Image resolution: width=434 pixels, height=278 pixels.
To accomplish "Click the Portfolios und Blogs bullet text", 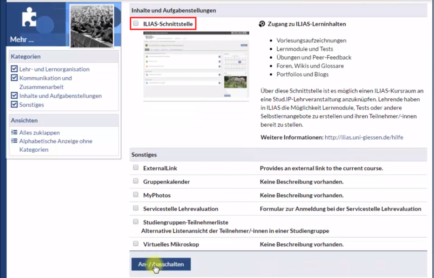I will tap(302, 74).
